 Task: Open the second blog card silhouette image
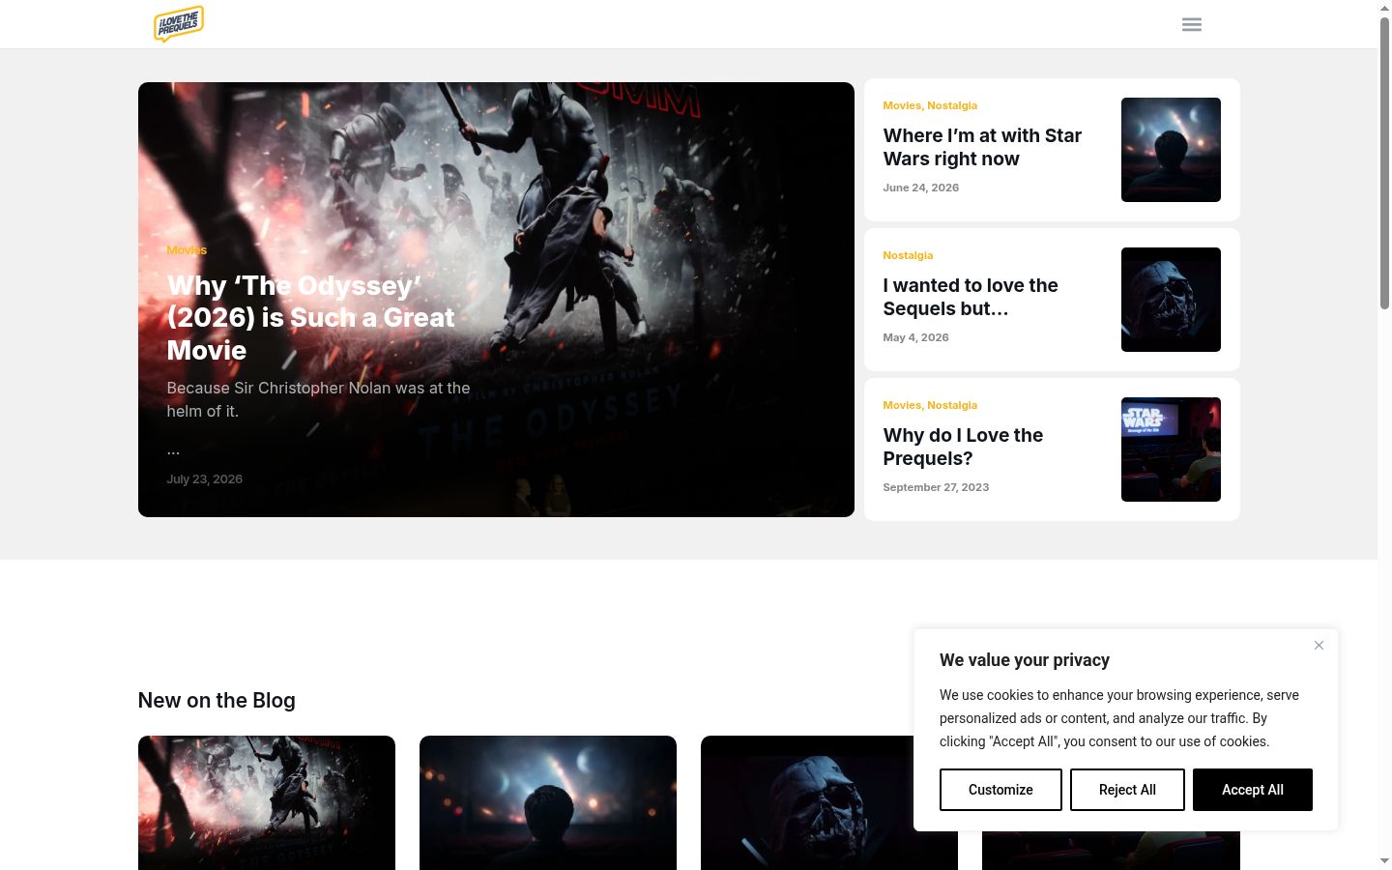(x=548, y=802)
